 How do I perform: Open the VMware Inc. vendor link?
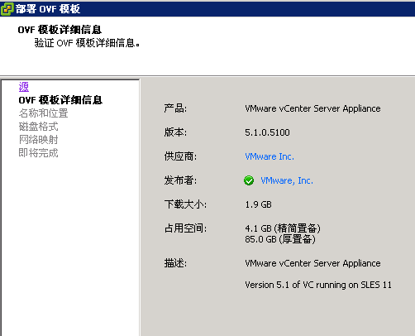(270, 156)
